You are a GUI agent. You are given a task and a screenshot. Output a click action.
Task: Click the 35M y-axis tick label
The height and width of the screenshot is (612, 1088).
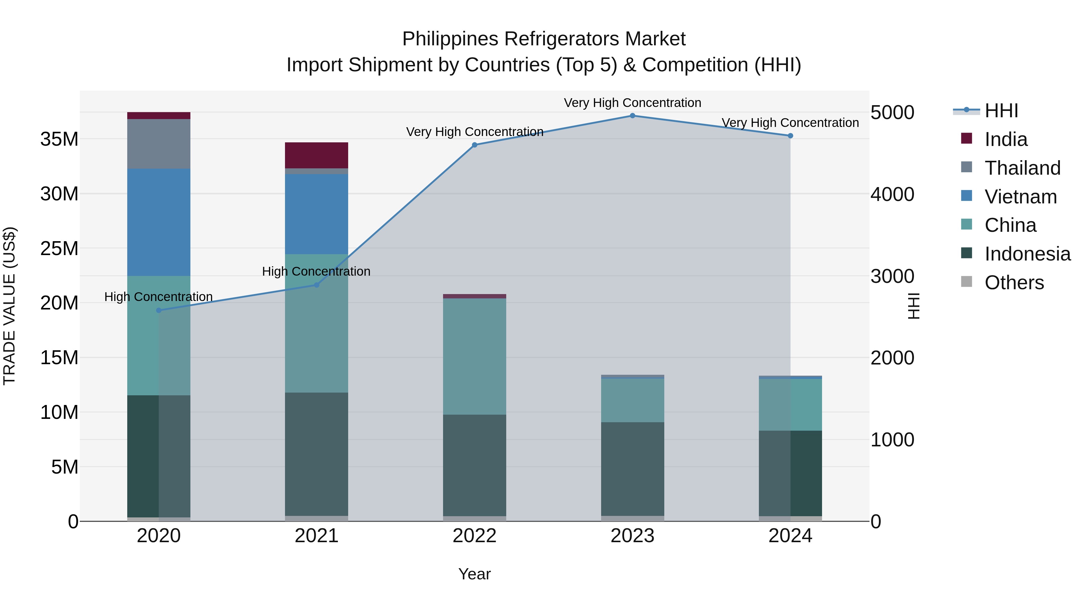(x=59, y=139)
